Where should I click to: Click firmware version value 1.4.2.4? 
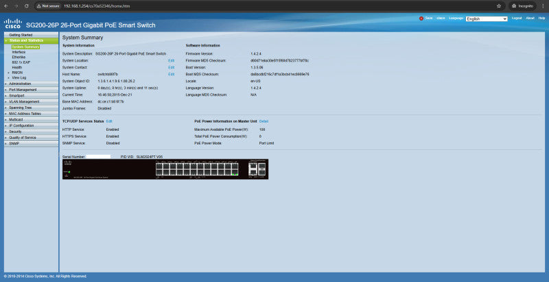256,54
